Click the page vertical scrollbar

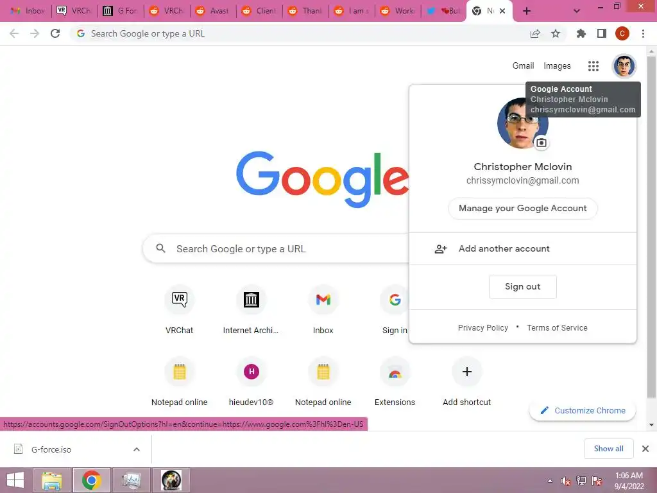click(x=651, y=227)
